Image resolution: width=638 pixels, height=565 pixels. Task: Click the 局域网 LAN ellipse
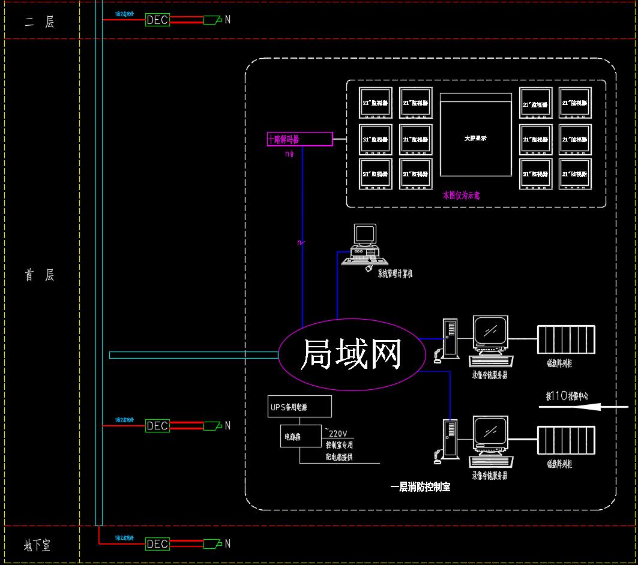click(x=351, y=353)
